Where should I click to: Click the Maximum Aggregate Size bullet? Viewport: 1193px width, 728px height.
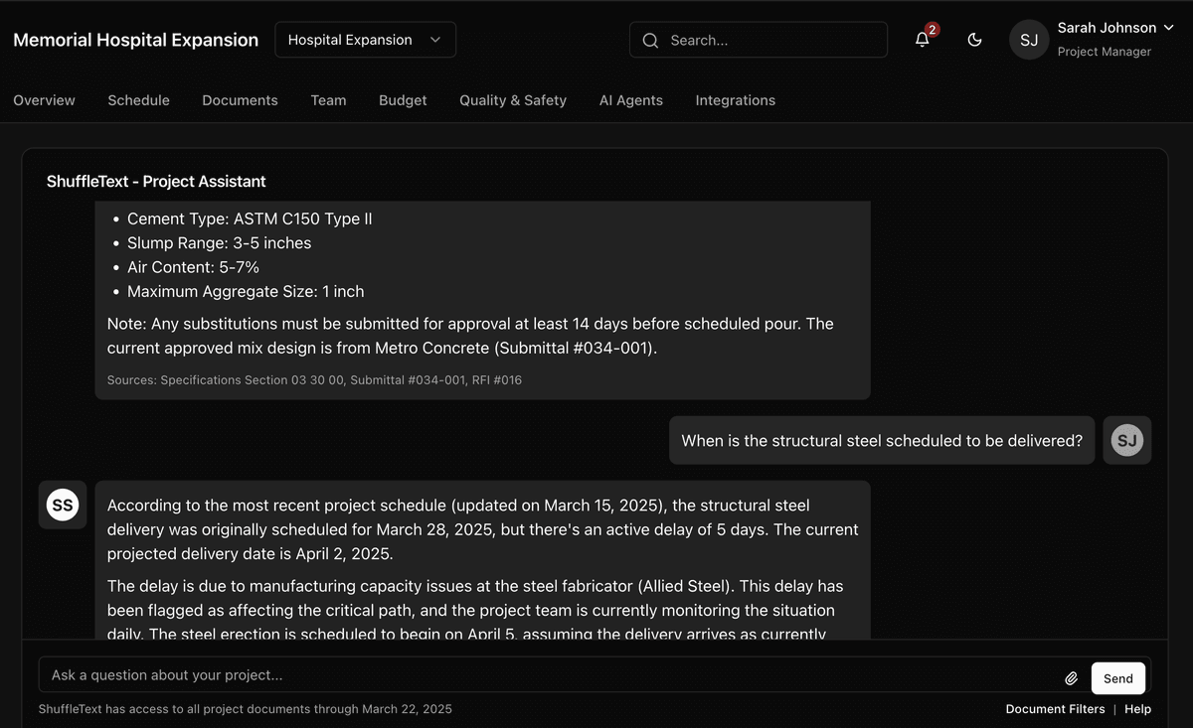[x=246, y=292]
